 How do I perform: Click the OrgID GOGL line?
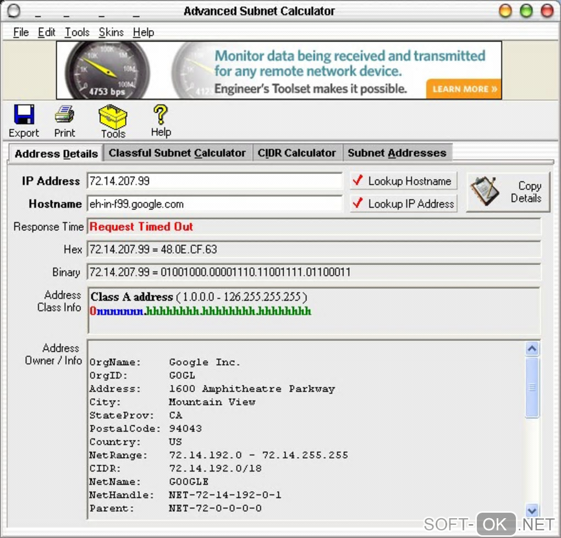tap(142, 375)
